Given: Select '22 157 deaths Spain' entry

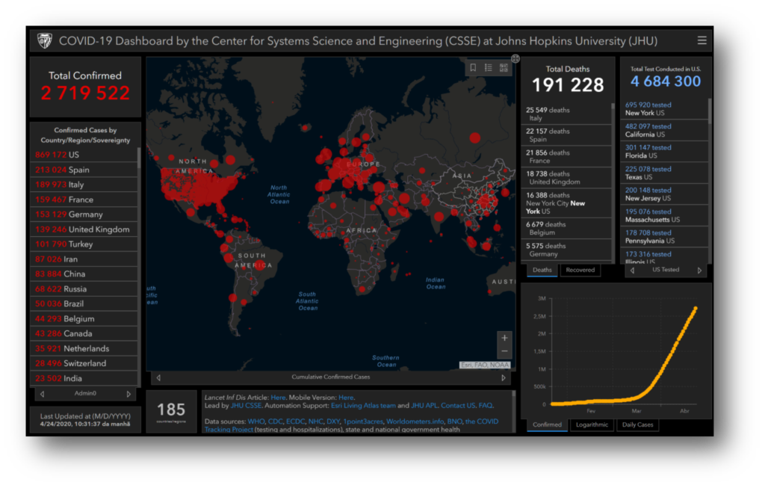Looking at the screenshot, I should [x=566, y=135].
